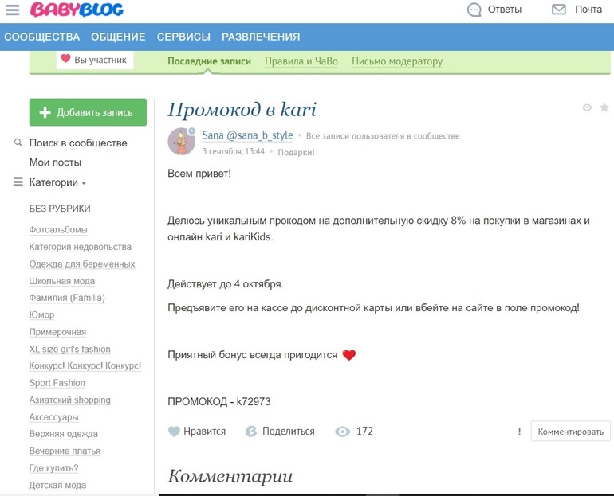Viewport: 614px width, 496px height.
Task: Open the Почта envelope icon
Action: 559,10
